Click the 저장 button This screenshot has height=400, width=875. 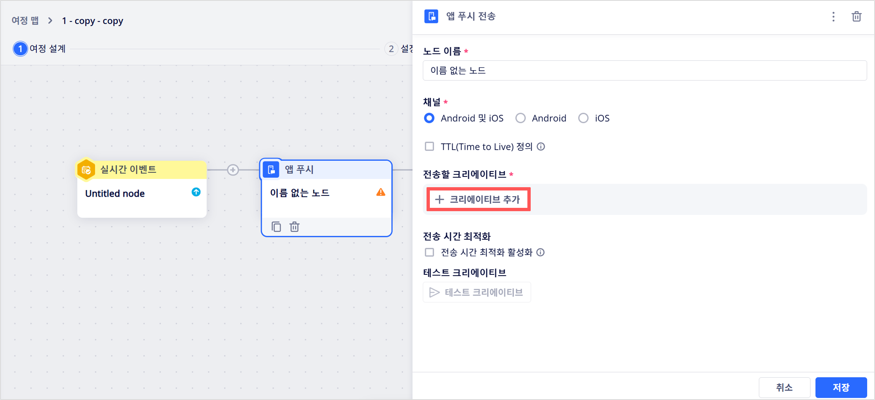(x=841, y=388)
